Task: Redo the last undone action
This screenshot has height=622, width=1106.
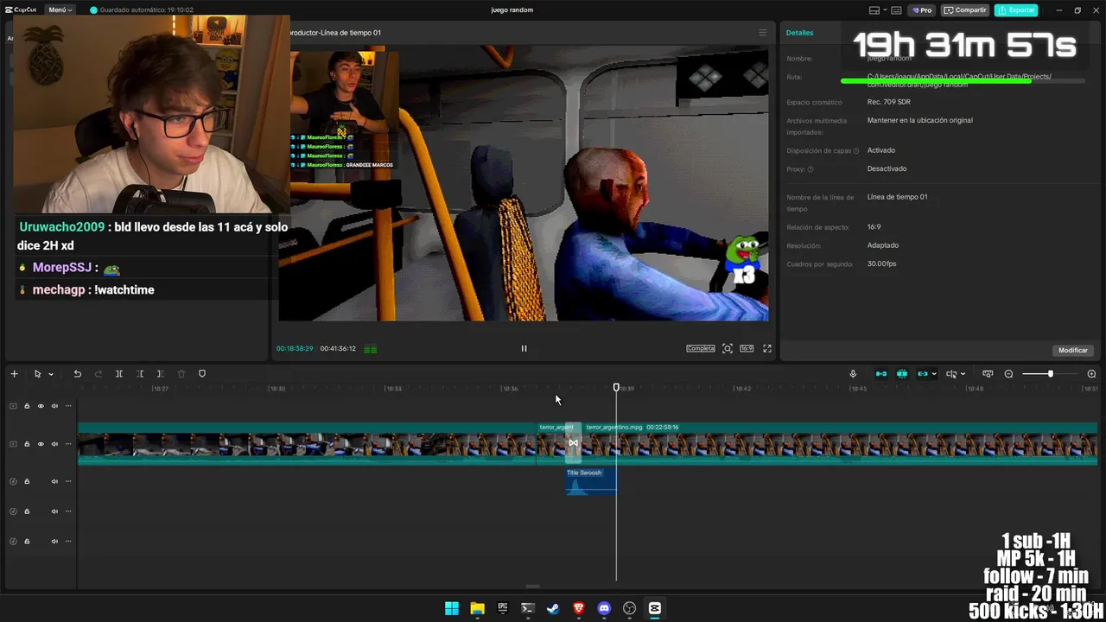Action: [98, 374]
